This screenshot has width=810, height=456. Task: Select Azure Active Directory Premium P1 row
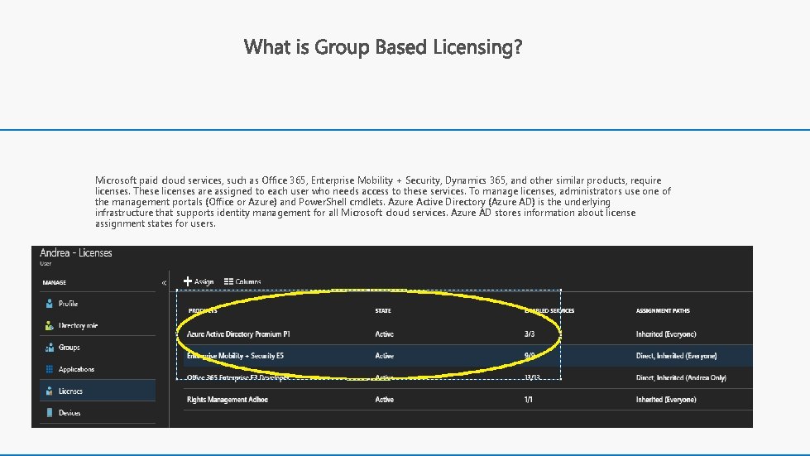tap(468, 334)
